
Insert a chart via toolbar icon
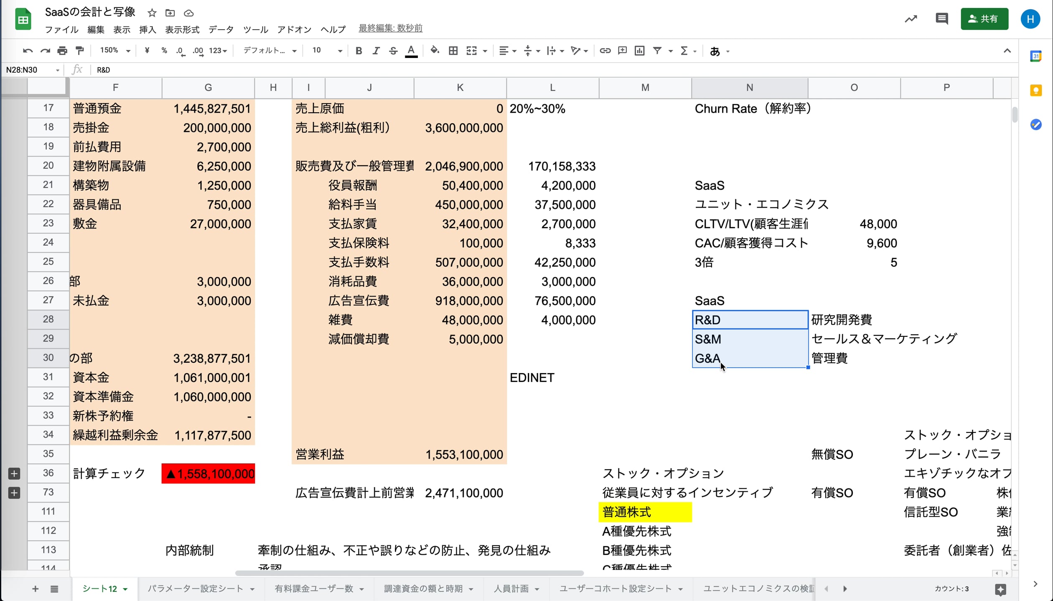click(639, 51)
